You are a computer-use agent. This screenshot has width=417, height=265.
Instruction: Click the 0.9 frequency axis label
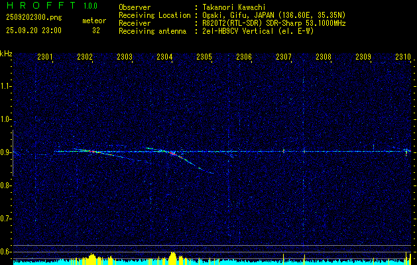6,152
